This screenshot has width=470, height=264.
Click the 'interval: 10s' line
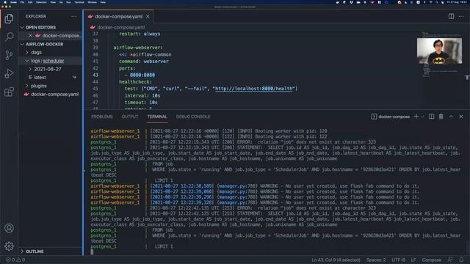pyautogui.click(x=142, y=95)
